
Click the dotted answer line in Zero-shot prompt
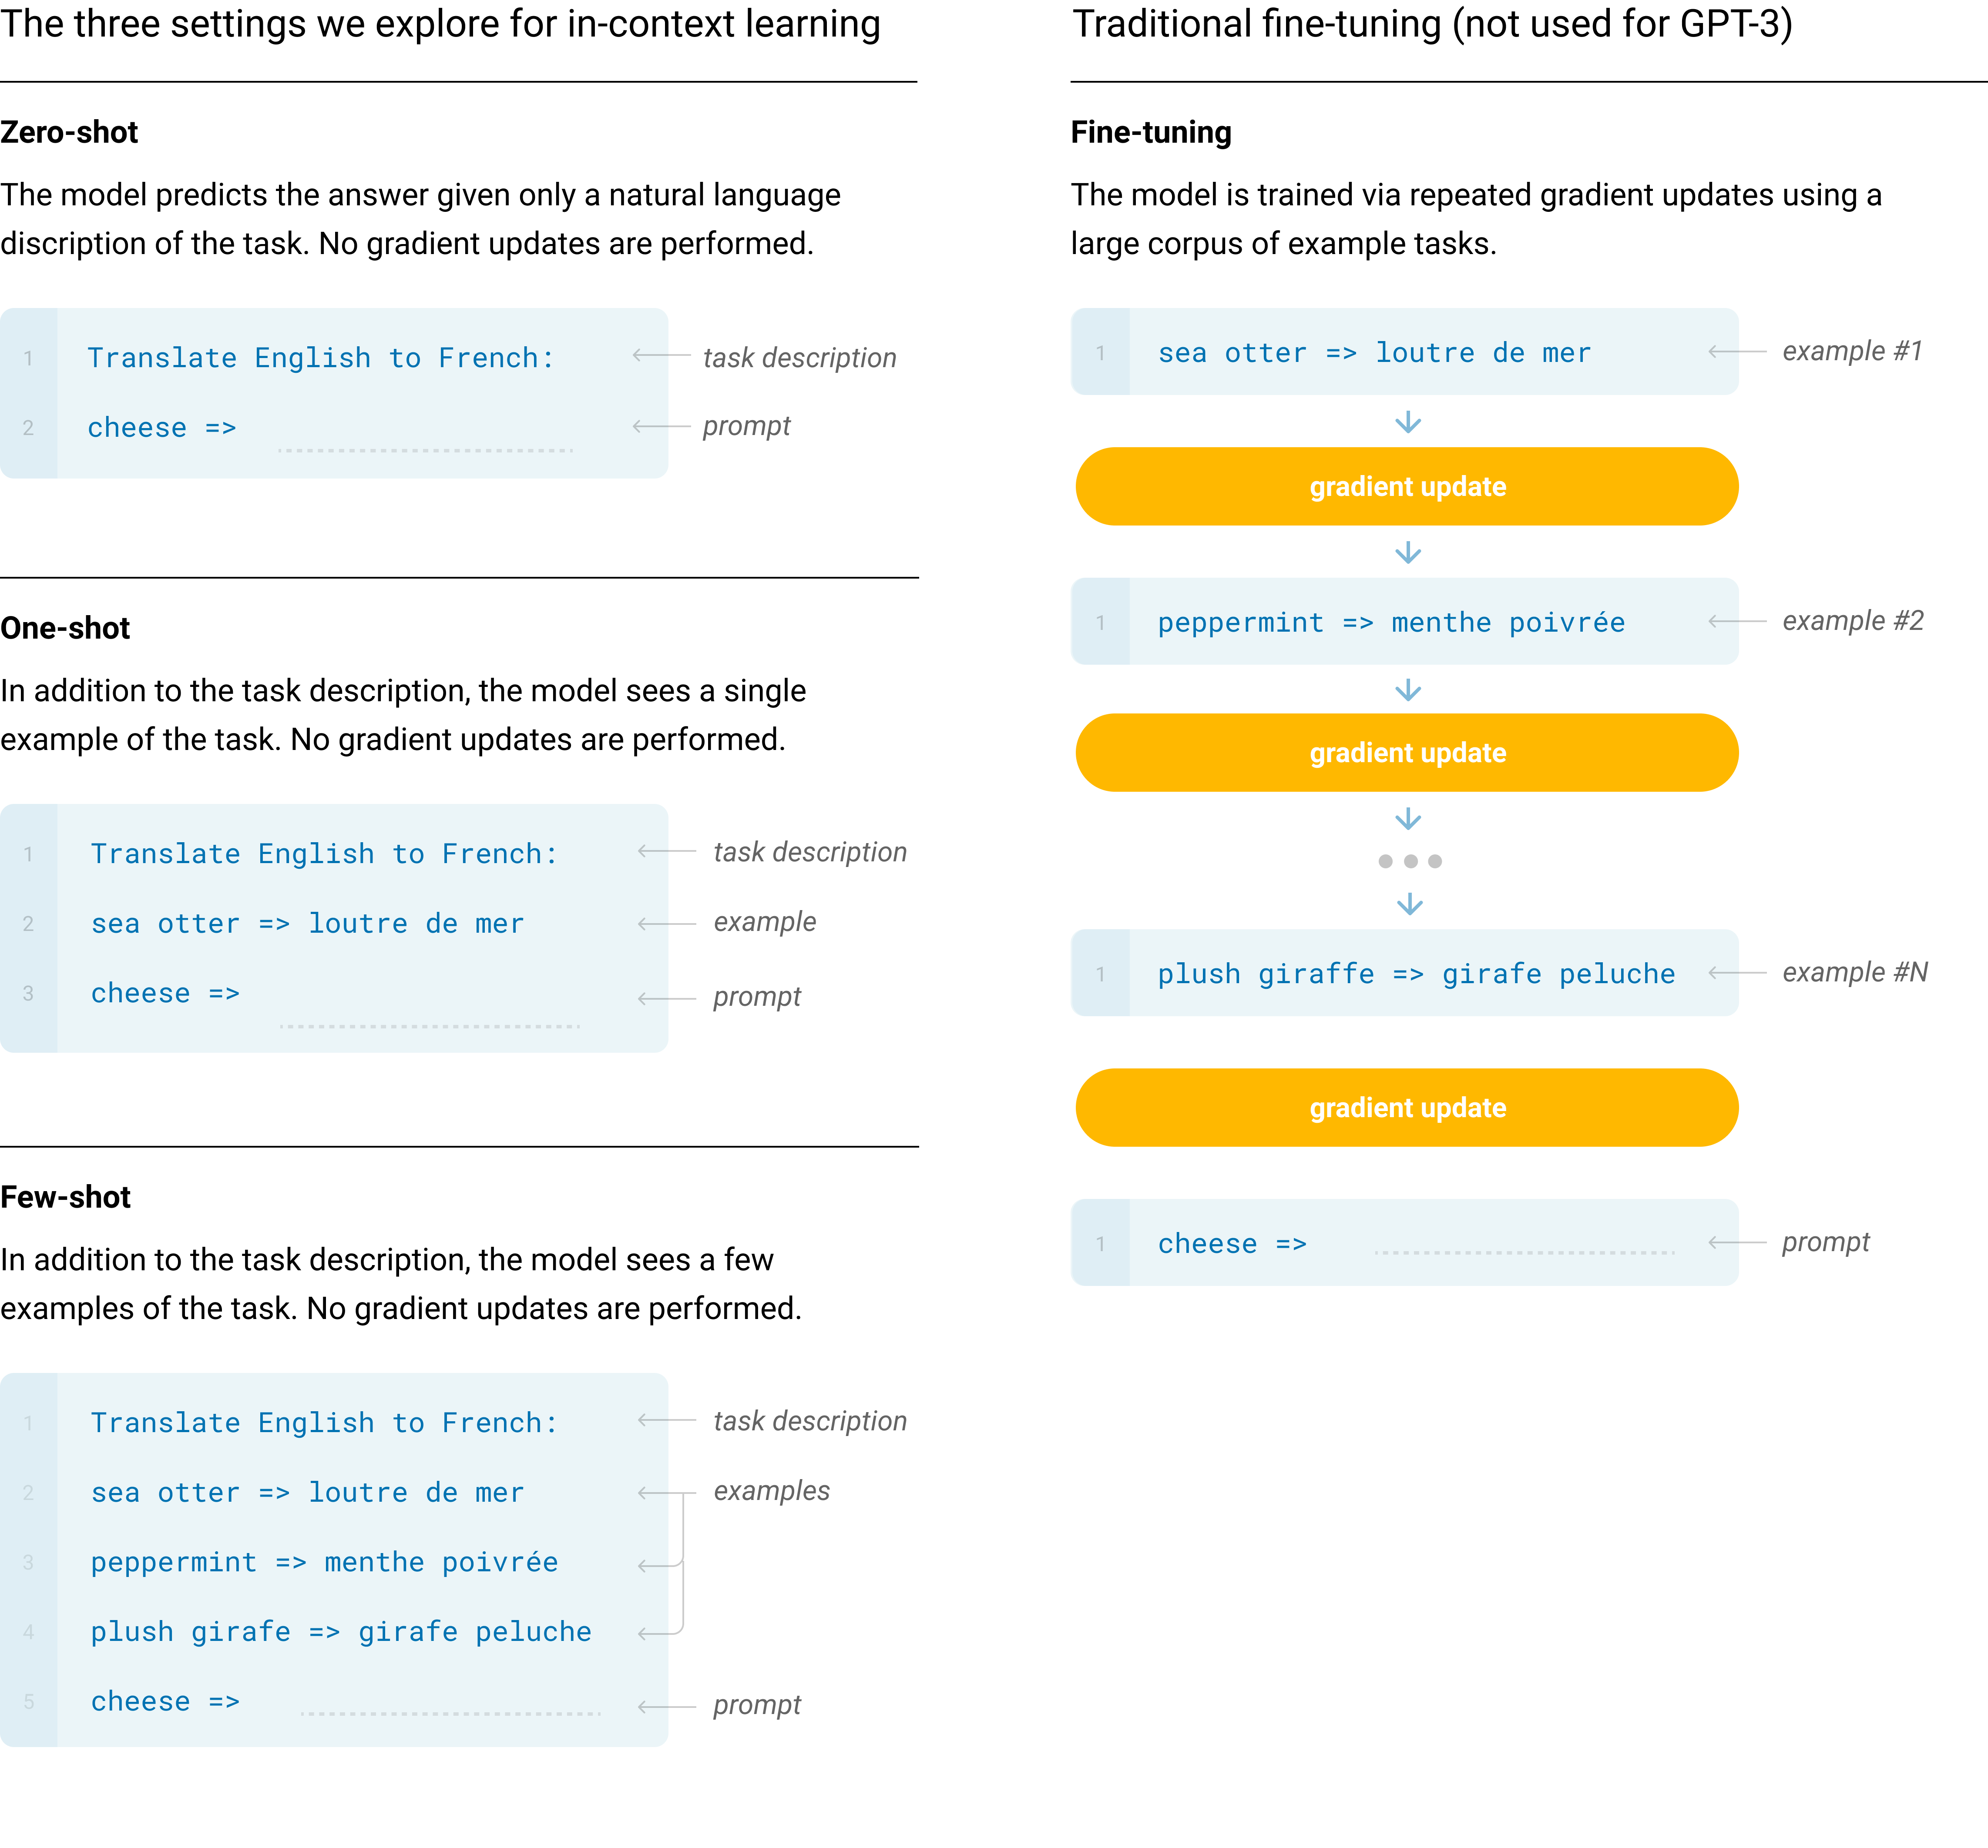(426, 450)
